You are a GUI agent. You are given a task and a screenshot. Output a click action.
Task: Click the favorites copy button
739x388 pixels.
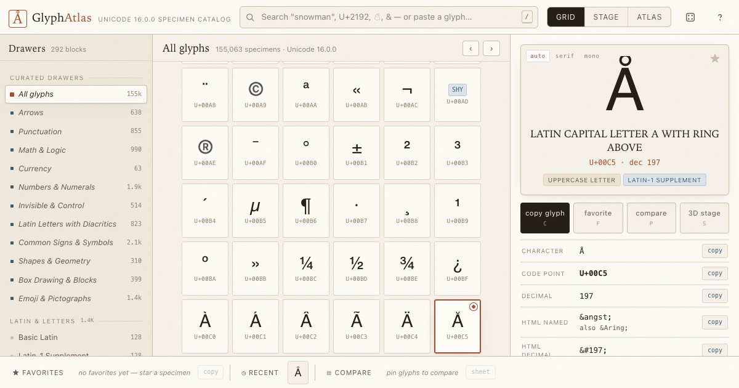pos(211,373)
